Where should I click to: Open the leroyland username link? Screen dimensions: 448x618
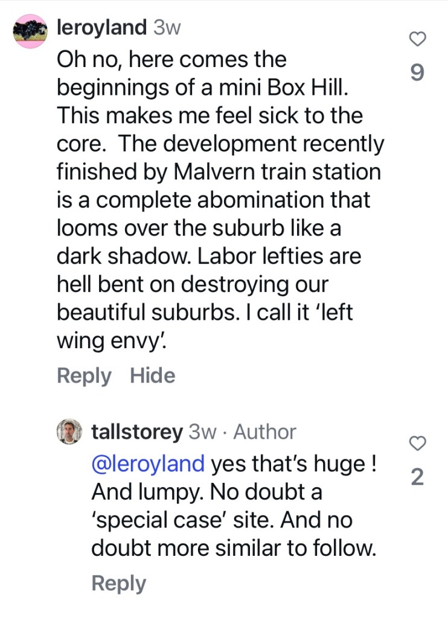coord(101,28)
